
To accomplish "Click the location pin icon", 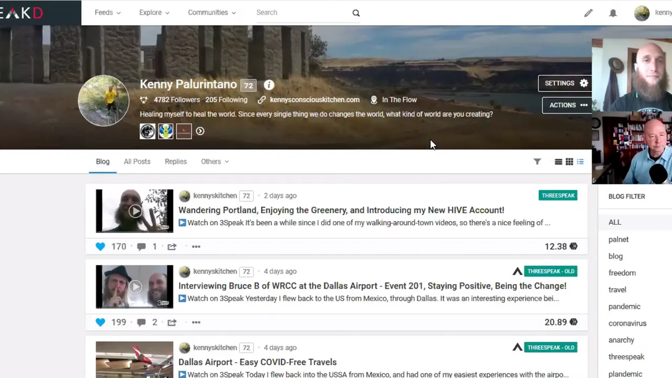I will [374, 100].
